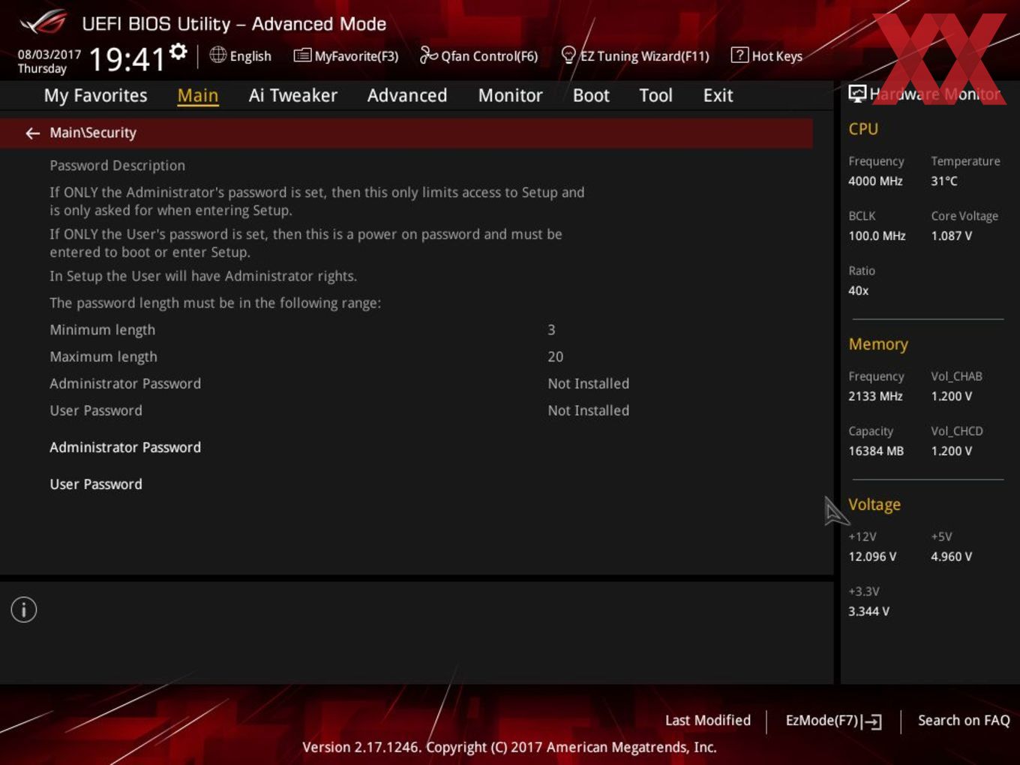Select the Main tab
The image size is (1020, 765).
tap(198, 96)
